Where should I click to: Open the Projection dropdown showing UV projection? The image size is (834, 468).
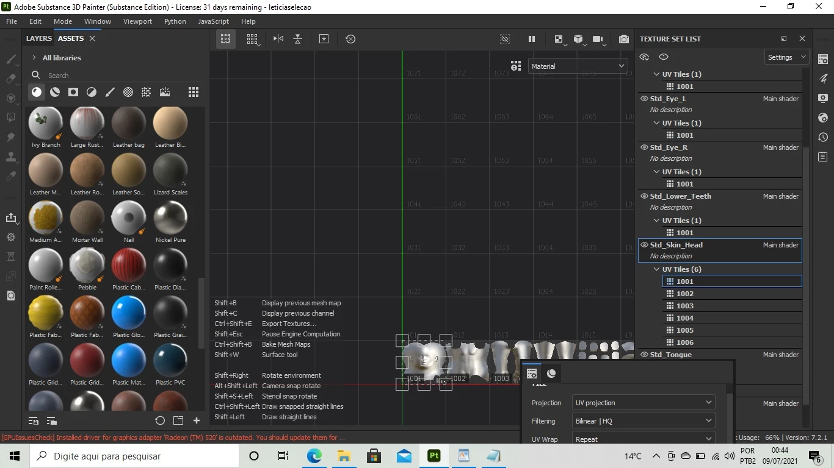644,403
